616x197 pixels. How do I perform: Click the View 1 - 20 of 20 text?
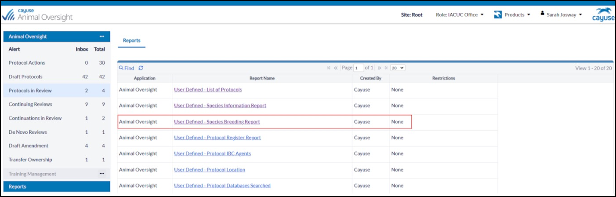click(x=594, y=68)
